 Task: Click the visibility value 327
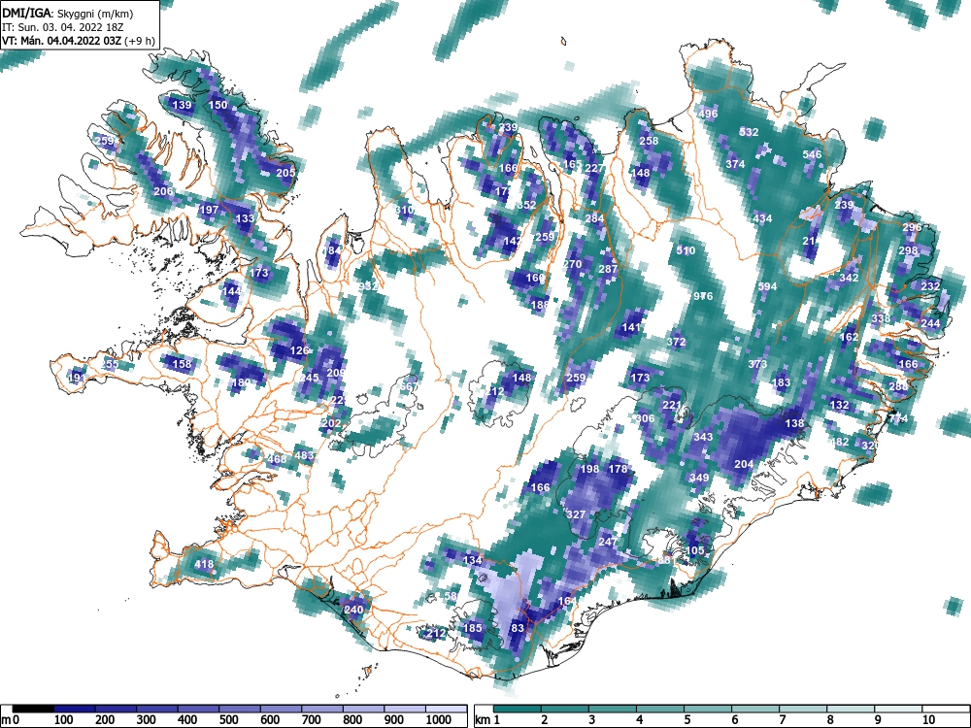576,514
